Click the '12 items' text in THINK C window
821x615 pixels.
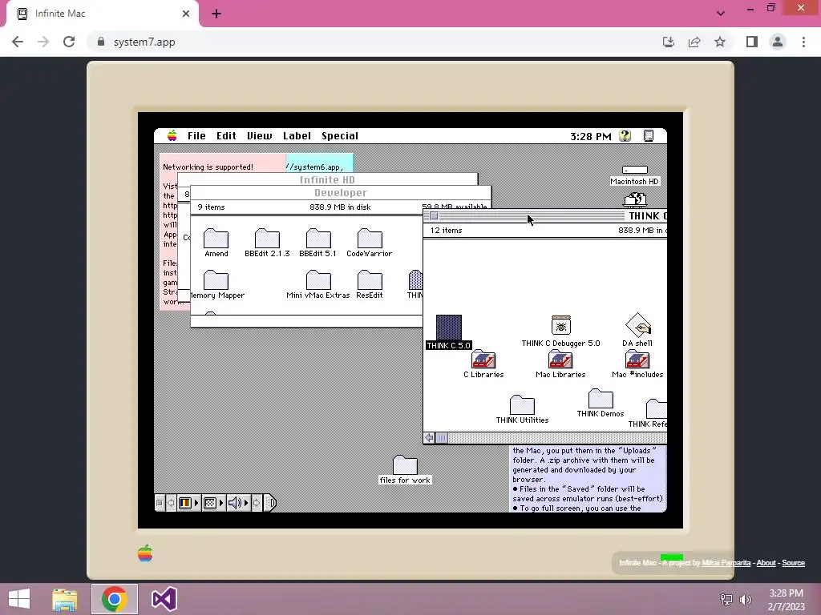(446, 230)
